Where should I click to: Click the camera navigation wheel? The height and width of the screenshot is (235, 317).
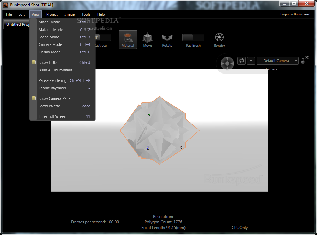point(227,63)
